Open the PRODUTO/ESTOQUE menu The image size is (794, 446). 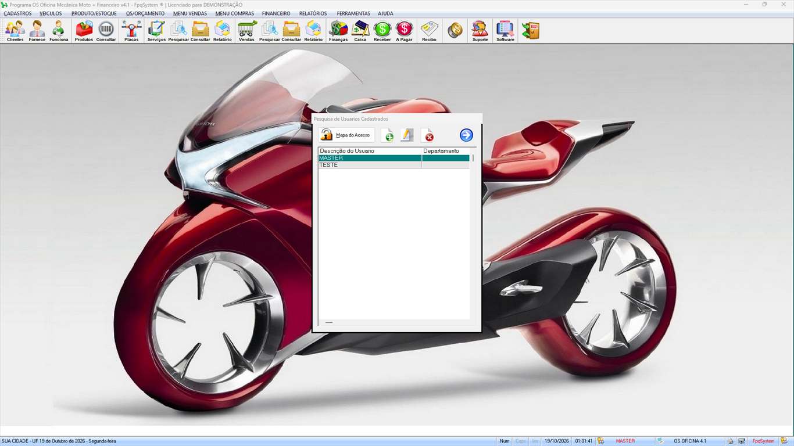click(94, 13)
